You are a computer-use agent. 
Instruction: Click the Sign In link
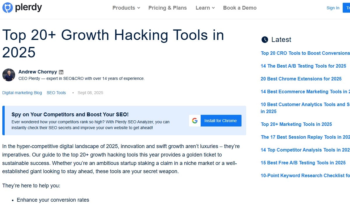pyautogui.click(x=333, y=8)
